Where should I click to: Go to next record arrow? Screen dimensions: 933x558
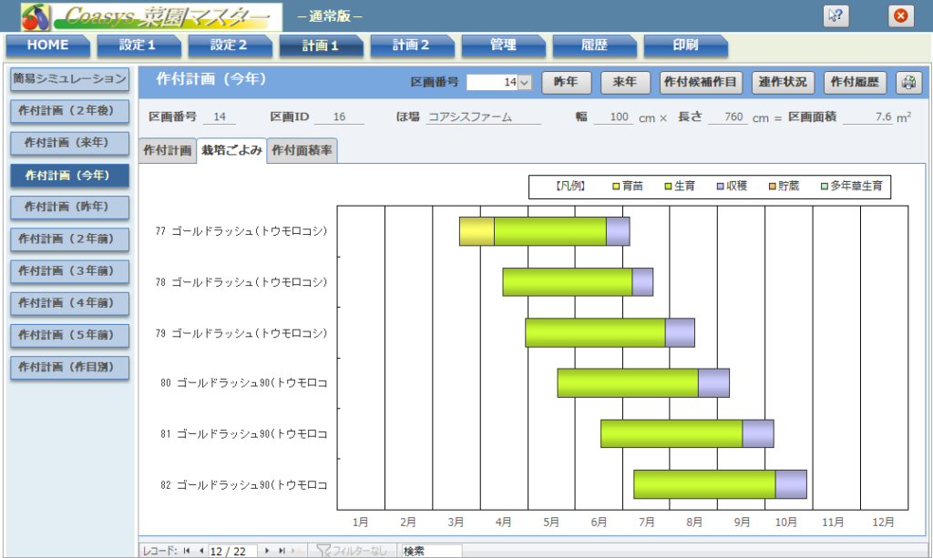coord(267,551)
